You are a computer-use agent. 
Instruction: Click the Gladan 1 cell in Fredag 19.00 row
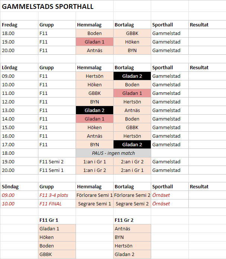(x=95, y=42)
